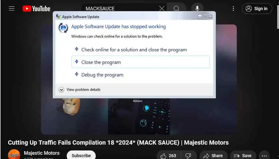Open the three-dot settings menu

click(233, 9)
